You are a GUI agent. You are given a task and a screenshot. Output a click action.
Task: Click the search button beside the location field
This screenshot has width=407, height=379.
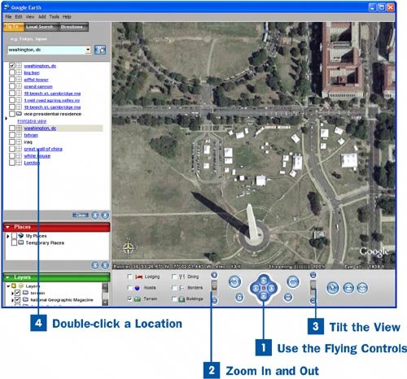coord(100,50)
